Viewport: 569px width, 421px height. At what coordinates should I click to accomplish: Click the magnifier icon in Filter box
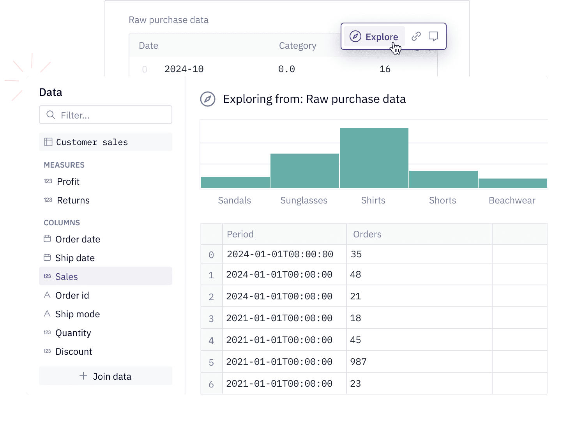tap(51, 115)
